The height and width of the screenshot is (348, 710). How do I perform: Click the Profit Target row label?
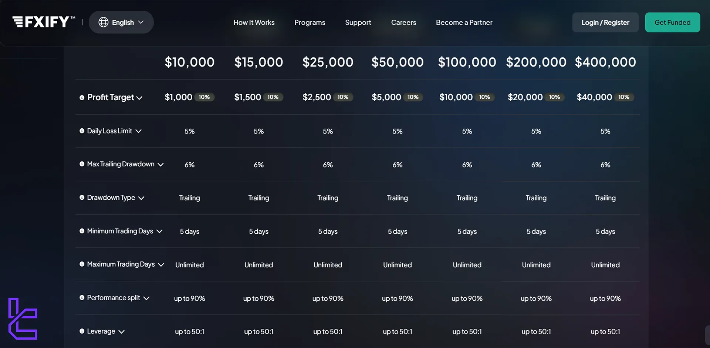click(111, 97)
